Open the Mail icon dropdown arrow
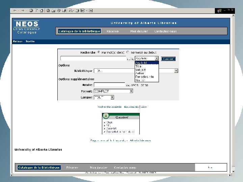This screenshot has height=182, width=243. click(x=73, y=10)
